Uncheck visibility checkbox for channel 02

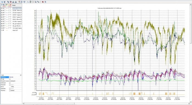pos(3,10)
